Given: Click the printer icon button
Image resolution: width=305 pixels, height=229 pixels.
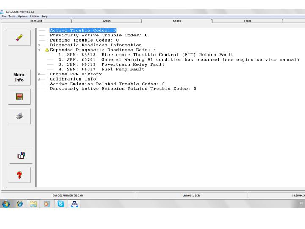Looking at the screenshot, I should click(x=19, y=116).
